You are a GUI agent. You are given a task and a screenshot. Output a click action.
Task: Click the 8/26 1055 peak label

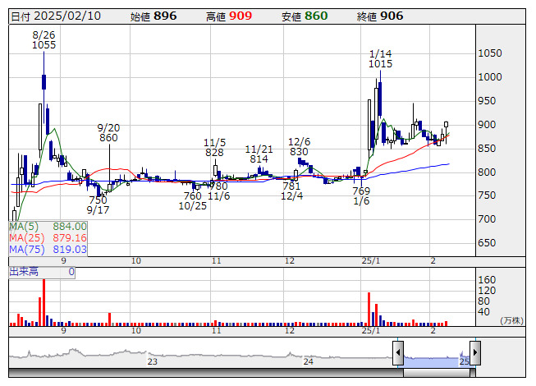click(x=44, y=39)
